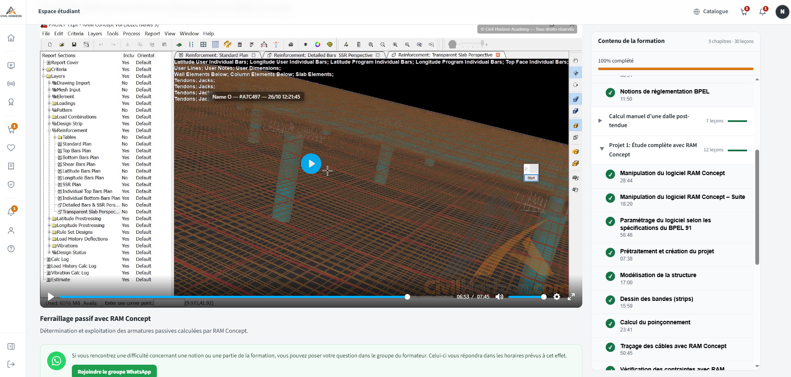The image size is (791, 377).
Task: Click the Espace étudiant header title
Action: pos(59,11)
